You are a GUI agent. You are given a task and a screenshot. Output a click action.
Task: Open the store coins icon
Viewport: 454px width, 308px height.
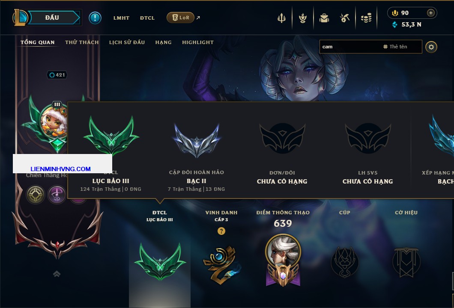pos(366,18)
